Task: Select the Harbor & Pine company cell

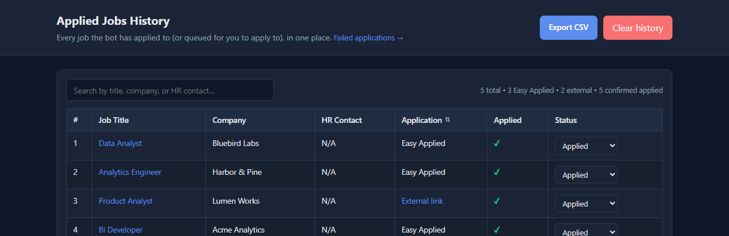Action: click(261, 175)
